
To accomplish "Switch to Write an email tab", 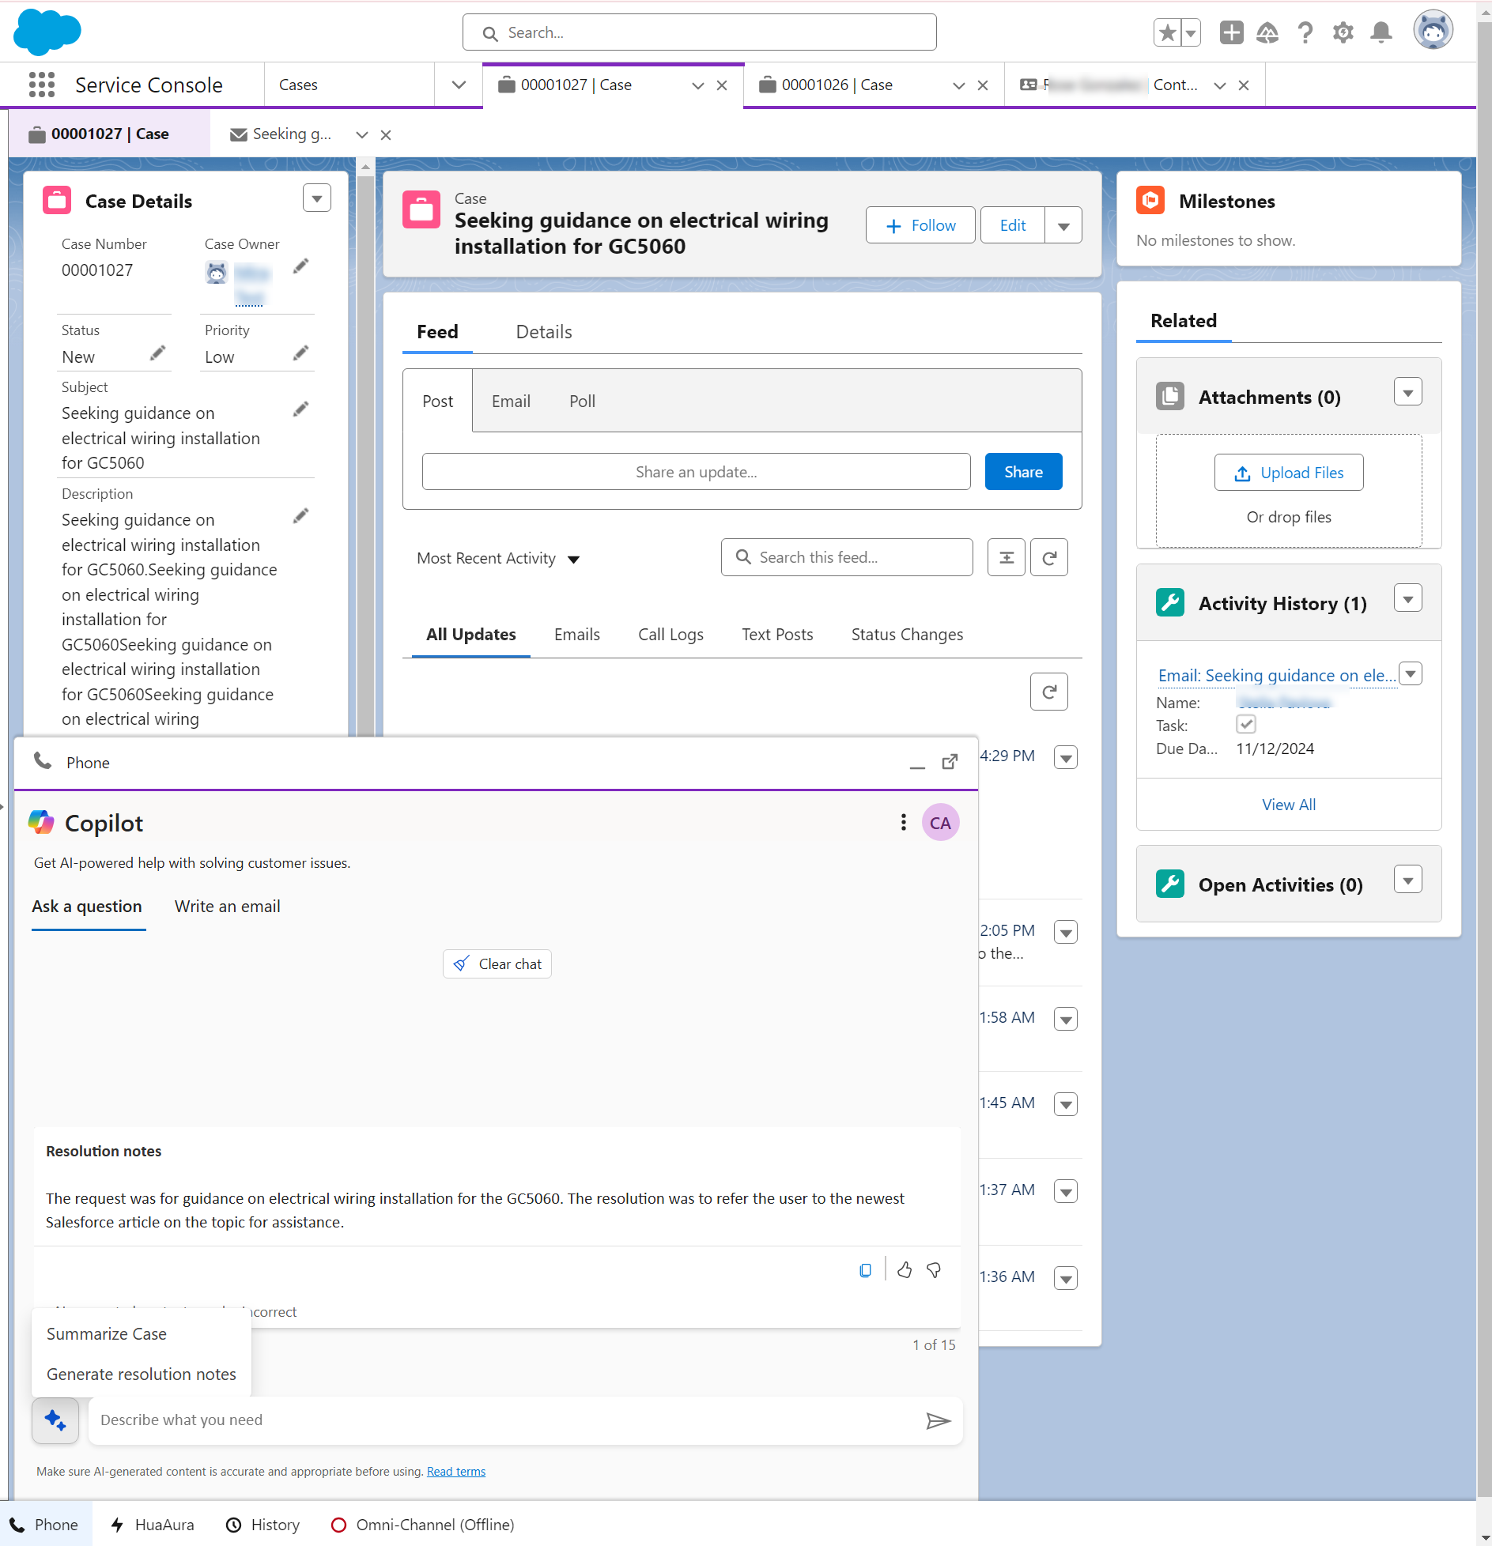I will point(227,906).
